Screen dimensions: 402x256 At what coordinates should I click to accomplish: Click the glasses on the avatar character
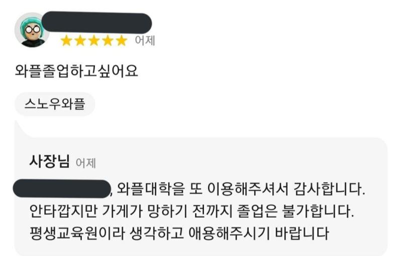tap(33, 30)
